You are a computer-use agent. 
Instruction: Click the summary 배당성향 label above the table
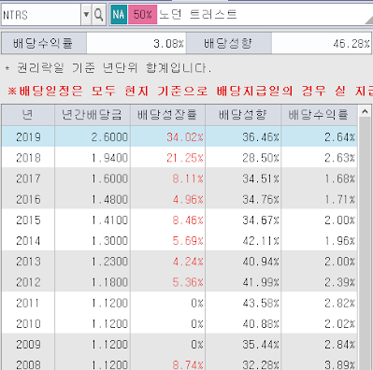click(229, 43)
